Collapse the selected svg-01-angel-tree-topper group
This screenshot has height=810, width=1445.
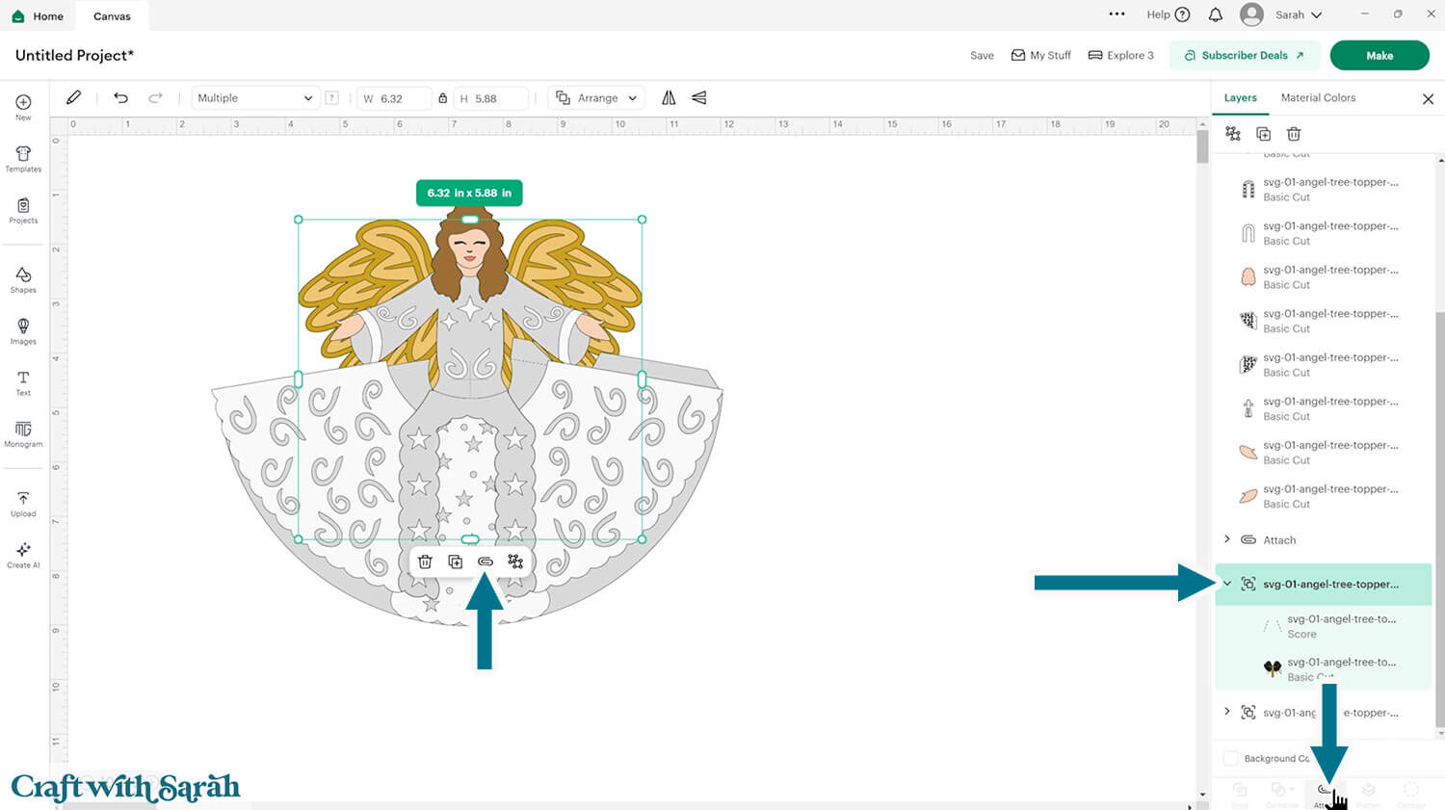click(1227, 584)
